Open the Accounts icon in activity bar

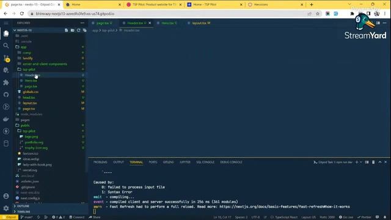6,196
